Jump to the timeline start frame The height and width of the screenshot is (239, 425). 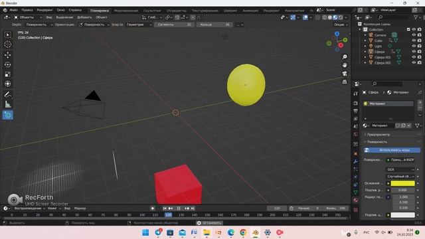[x=165, y=208]
